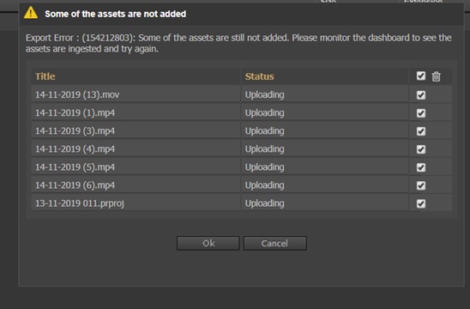Viewport: 470px width, 309px height.
Task: Click the yellow warning triangle icon
Action: point(31,13)
